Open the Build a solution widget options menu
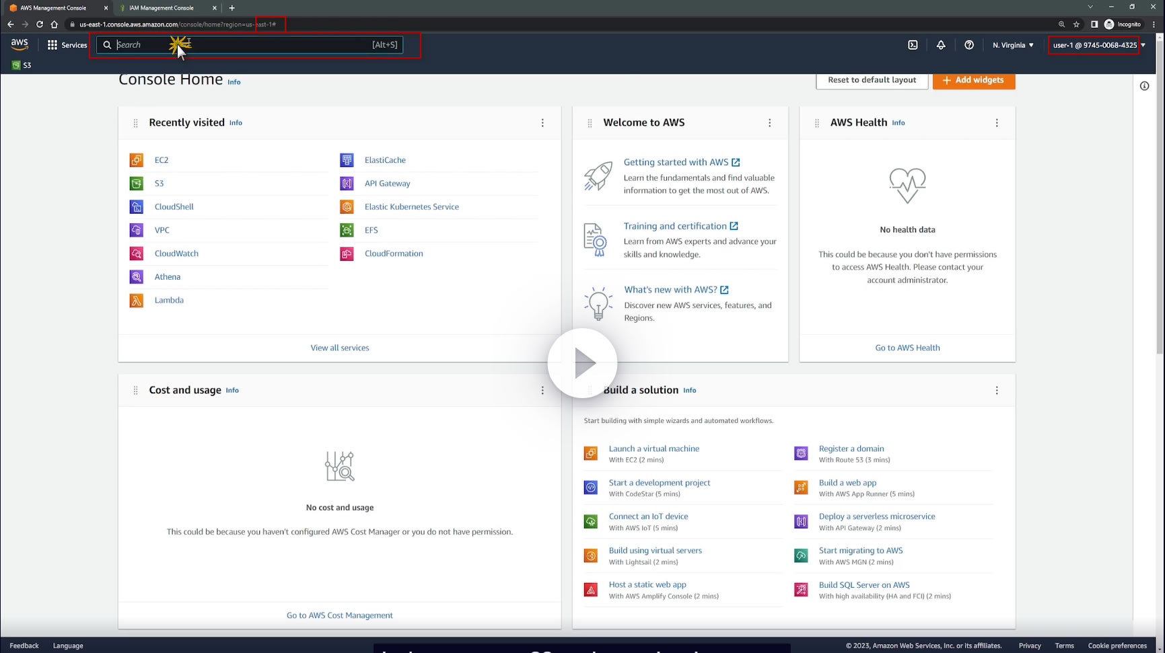 (997, 390)
